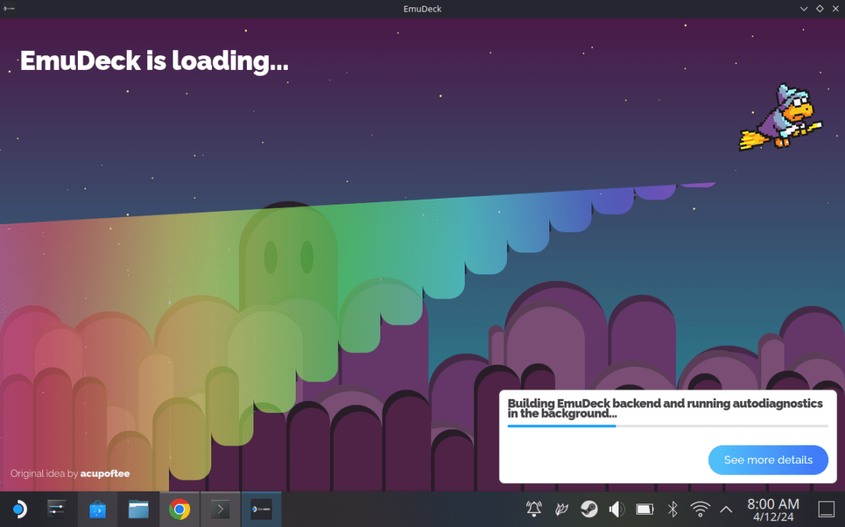The width and height of the screenshot is (845, 527).
Task: Select the EmuDeck taskbar entry
Action: 262,510
